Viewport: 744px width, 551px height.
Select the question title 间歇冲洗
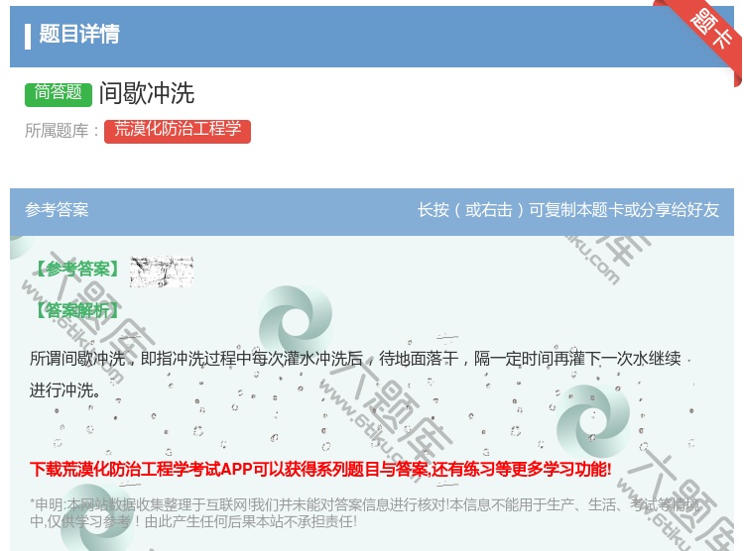pos(147,93)
